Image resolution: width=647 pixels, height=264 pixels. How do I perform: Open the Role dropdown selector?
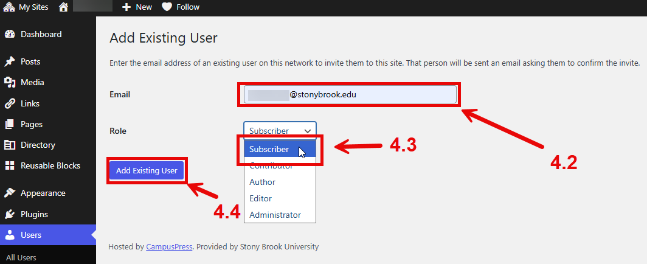[280, 130]
